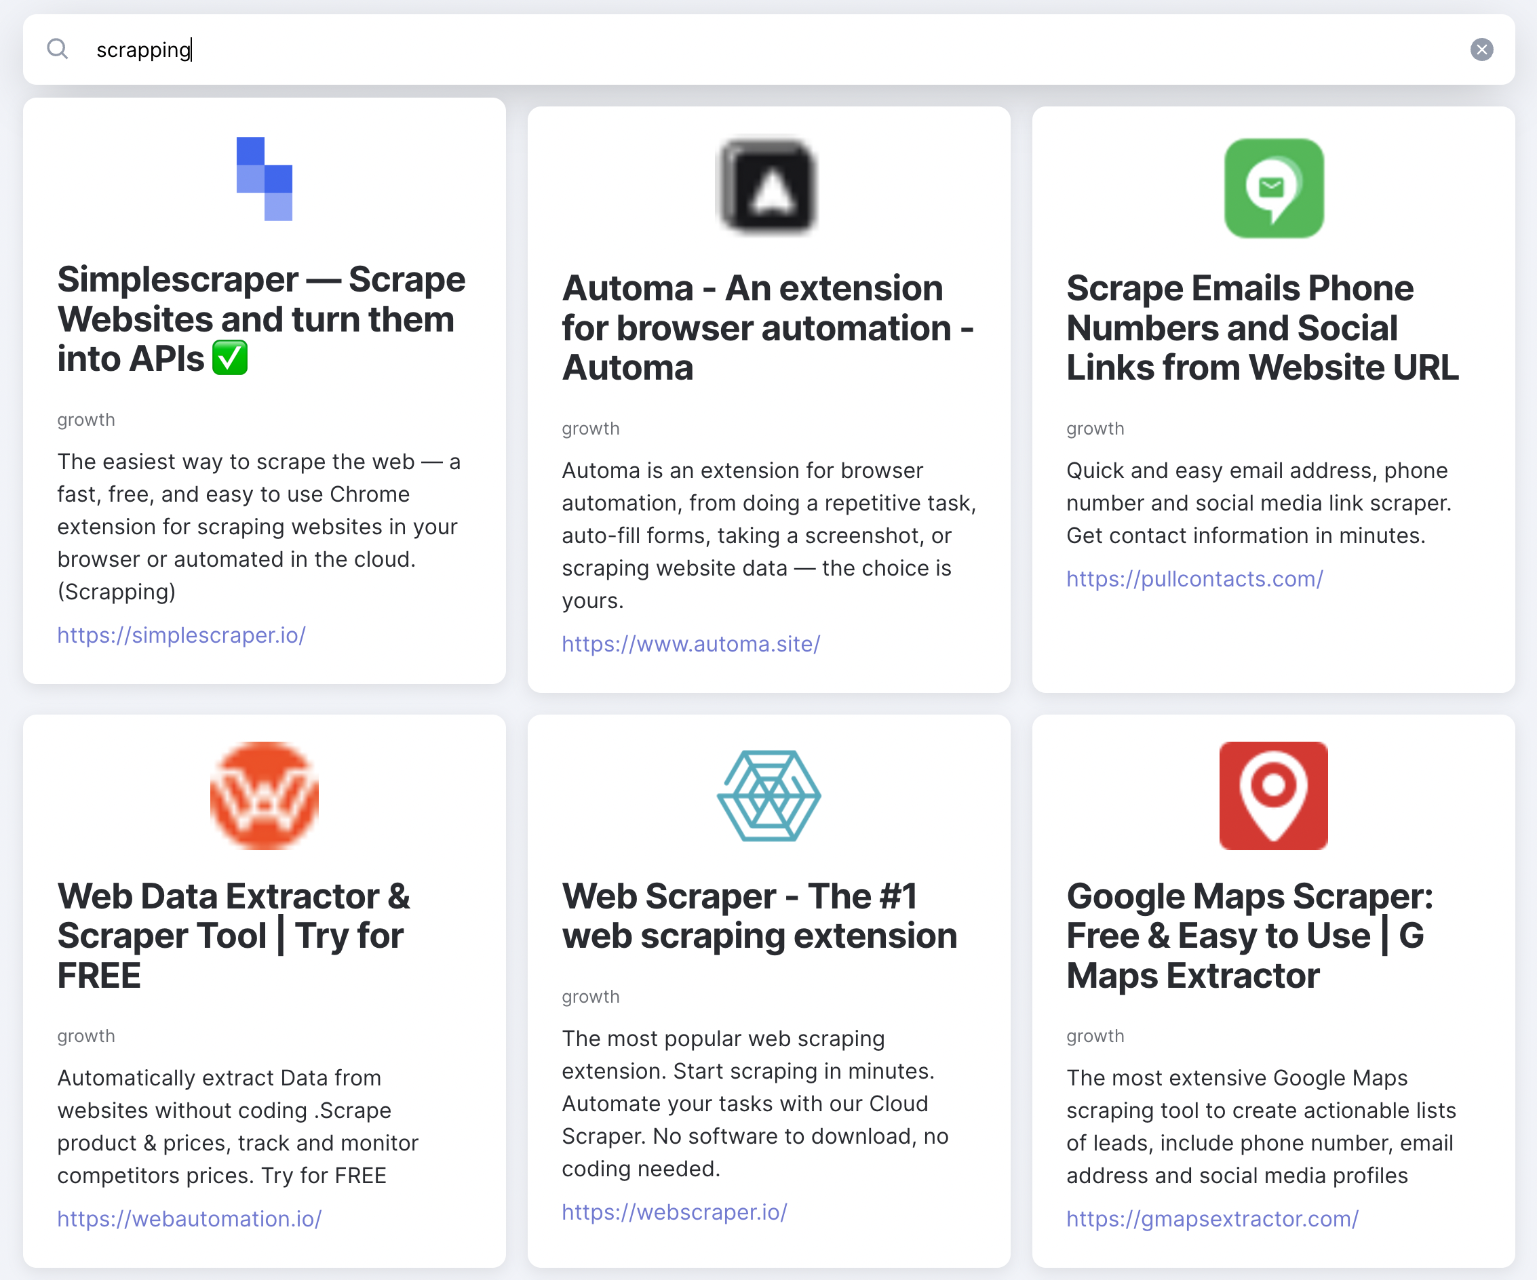
Task: Click the growth tag on Google Maps Scraper card
Action: click(x=1095, y=1037)
